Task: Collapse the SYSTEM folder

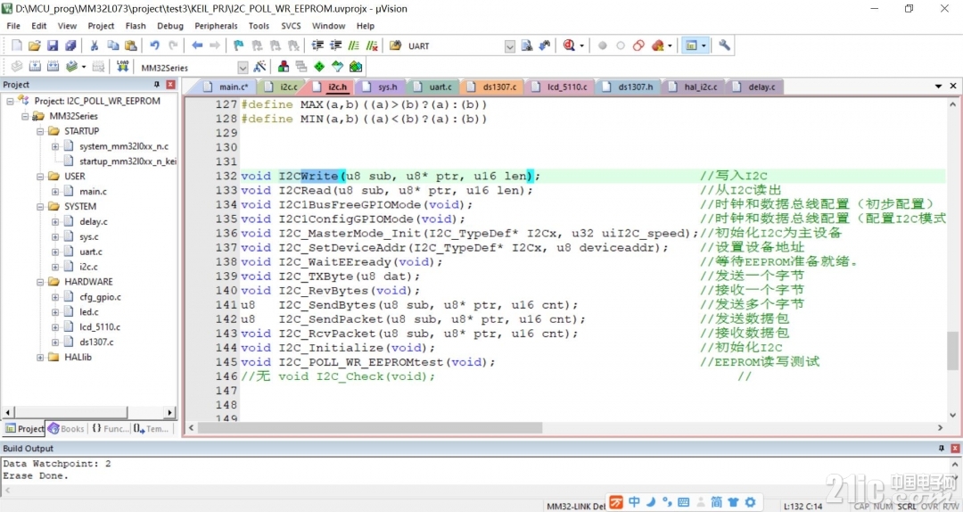Action: point(40,207)
